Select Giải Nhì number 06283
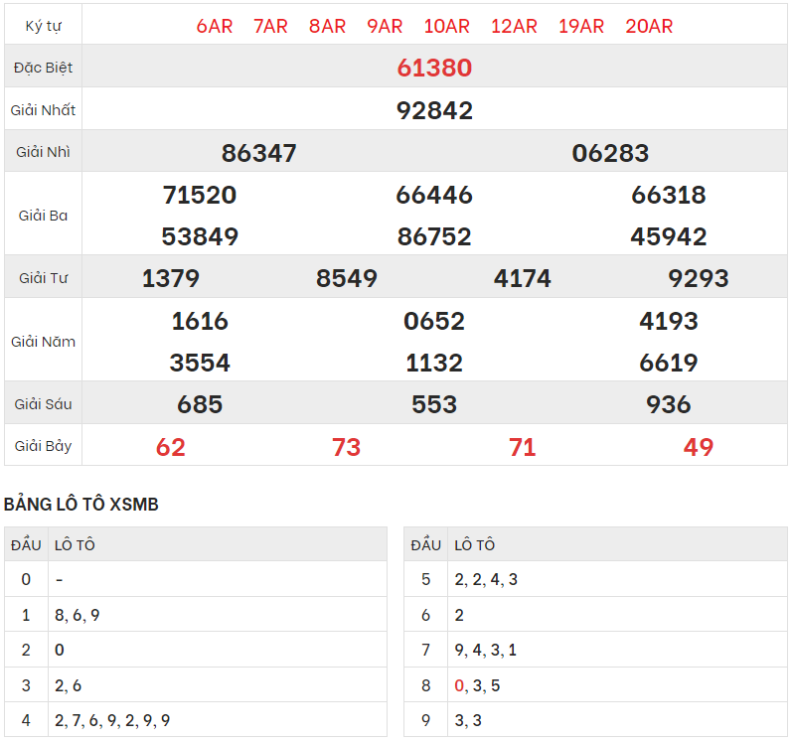Screen dimensions: 792x742 click(x=610, y=153)
